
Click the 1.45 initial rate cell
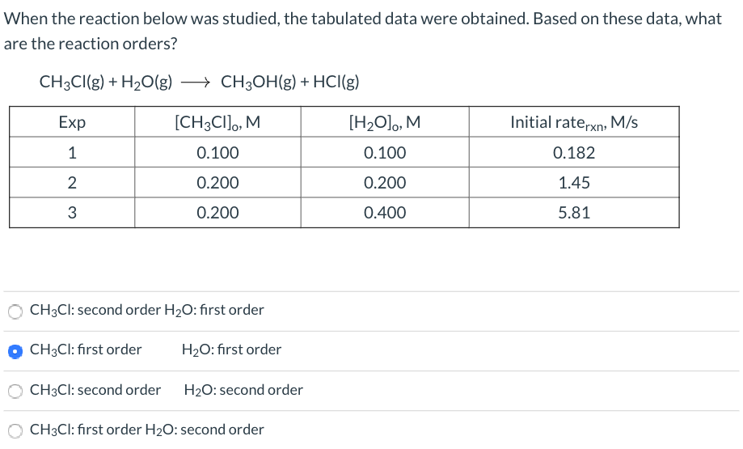pyautogui.click(x=574, y=183)
